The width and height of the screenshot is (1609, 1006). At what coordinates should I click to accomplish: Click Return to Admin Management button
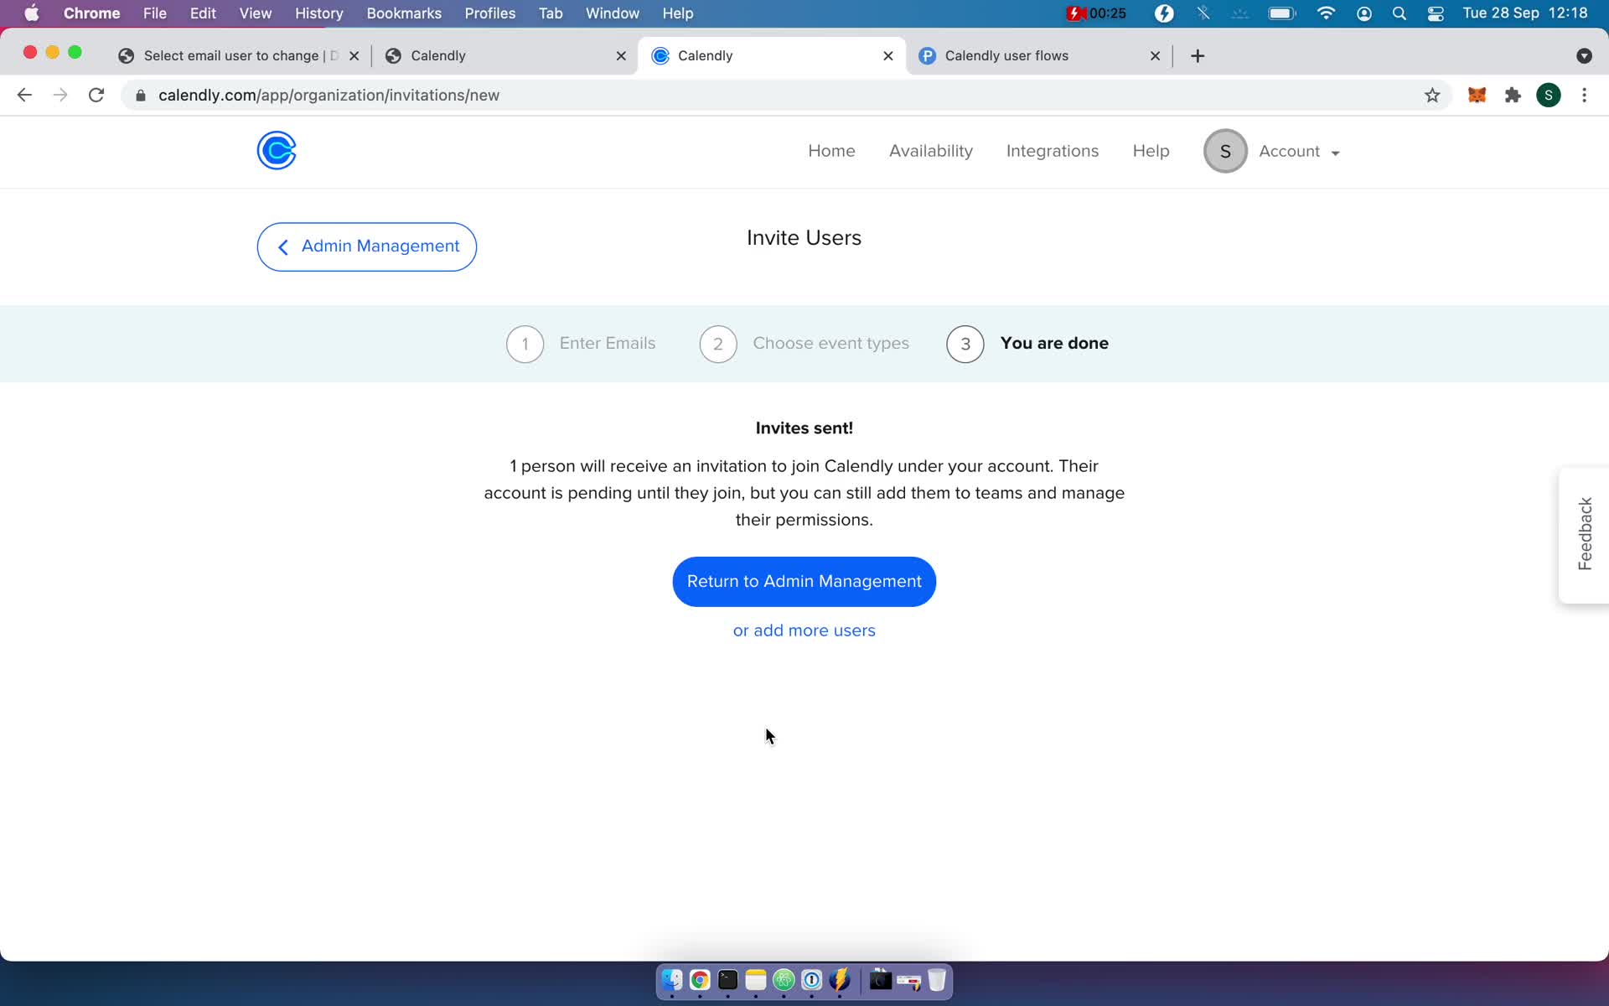(804, 581)
